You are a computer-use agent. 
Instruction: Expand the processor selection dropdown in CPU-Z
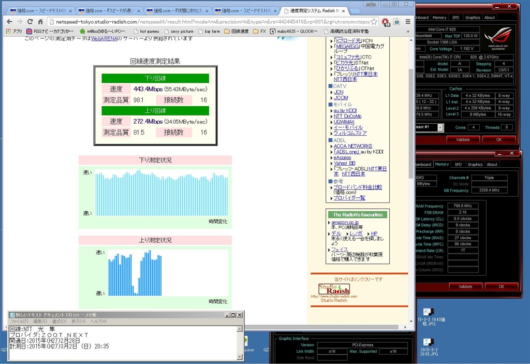coord(440,127)
